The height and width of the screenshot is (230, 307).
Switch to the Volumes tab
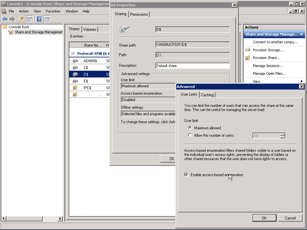tap(90, 30)
